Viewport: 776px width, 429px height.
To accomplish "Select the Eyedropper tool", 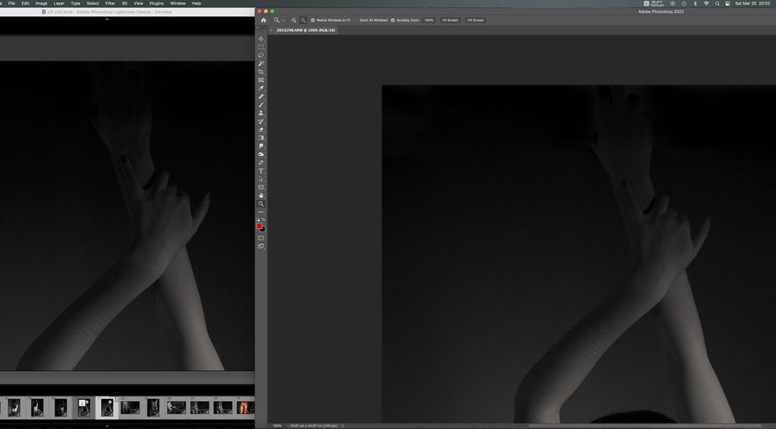I will coord(261,88).
